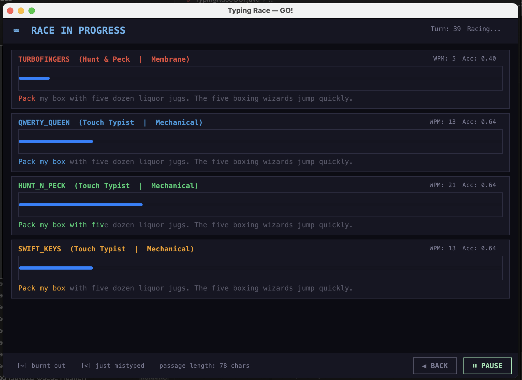The image size is (522, 380).
Task: Click the SWIFT_KEYS player name
Action: pyautogui.click(x=39, y=249)
